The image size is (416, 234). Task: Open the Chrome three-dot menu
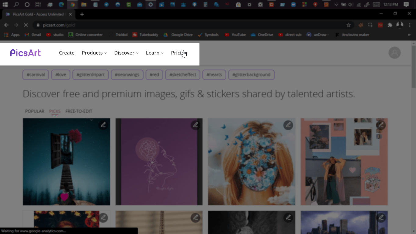tap(409, 25)
